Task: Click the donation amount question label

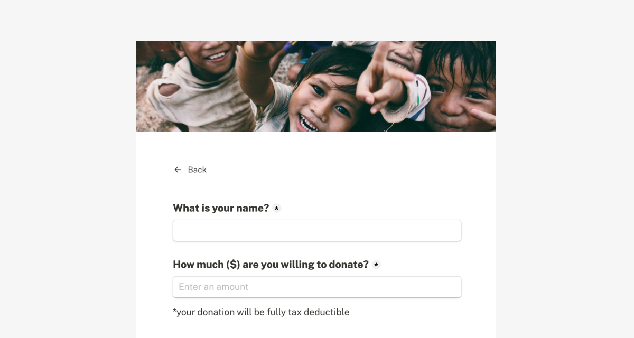Action: (271, 265)
